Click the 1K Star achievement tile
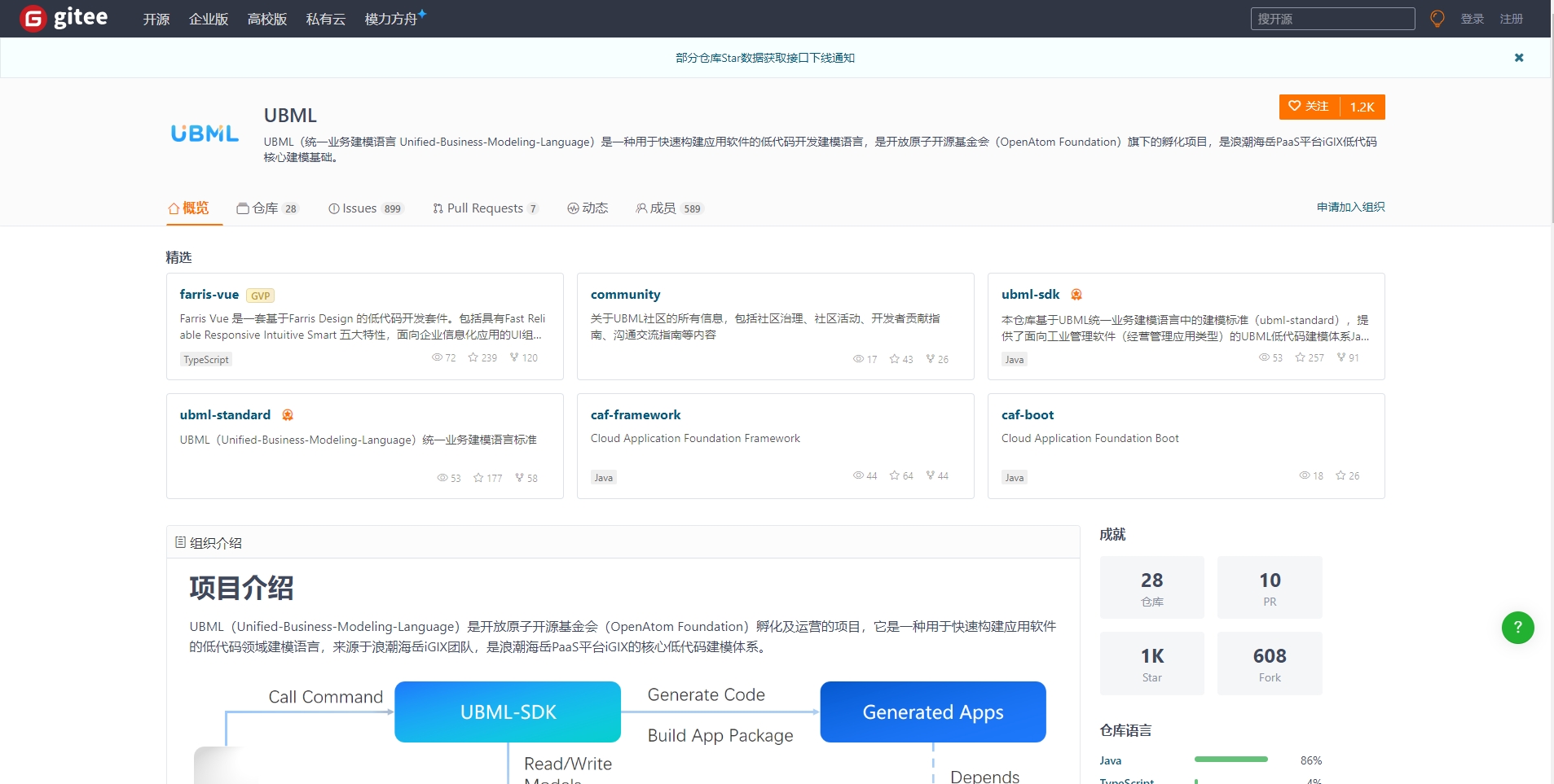Viewport: 1554px width, 784px height. (x=1152, y=664)
